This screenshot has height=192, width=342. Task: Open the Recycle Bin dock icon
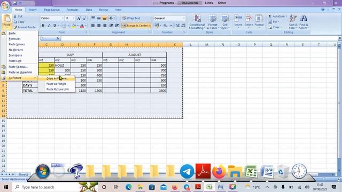click(283, 172)
